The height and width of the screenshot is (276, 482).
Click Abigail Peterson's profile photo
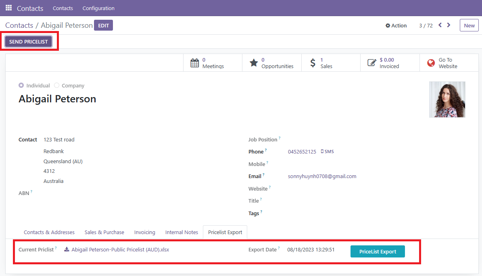point(447,100)
